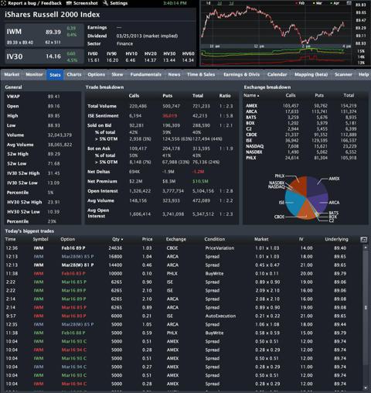Sort biggest trades by Qty column

[x=117, y=239]
